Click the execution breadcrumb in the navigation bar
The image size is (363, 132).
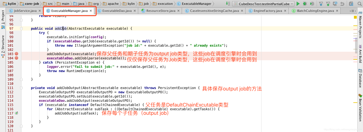tap(165, 4)
